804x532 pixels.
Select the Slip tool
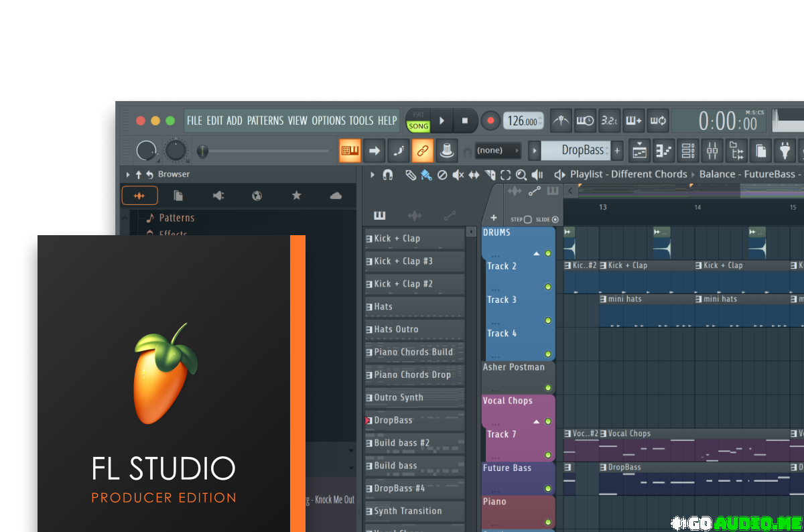coord(474,175)
